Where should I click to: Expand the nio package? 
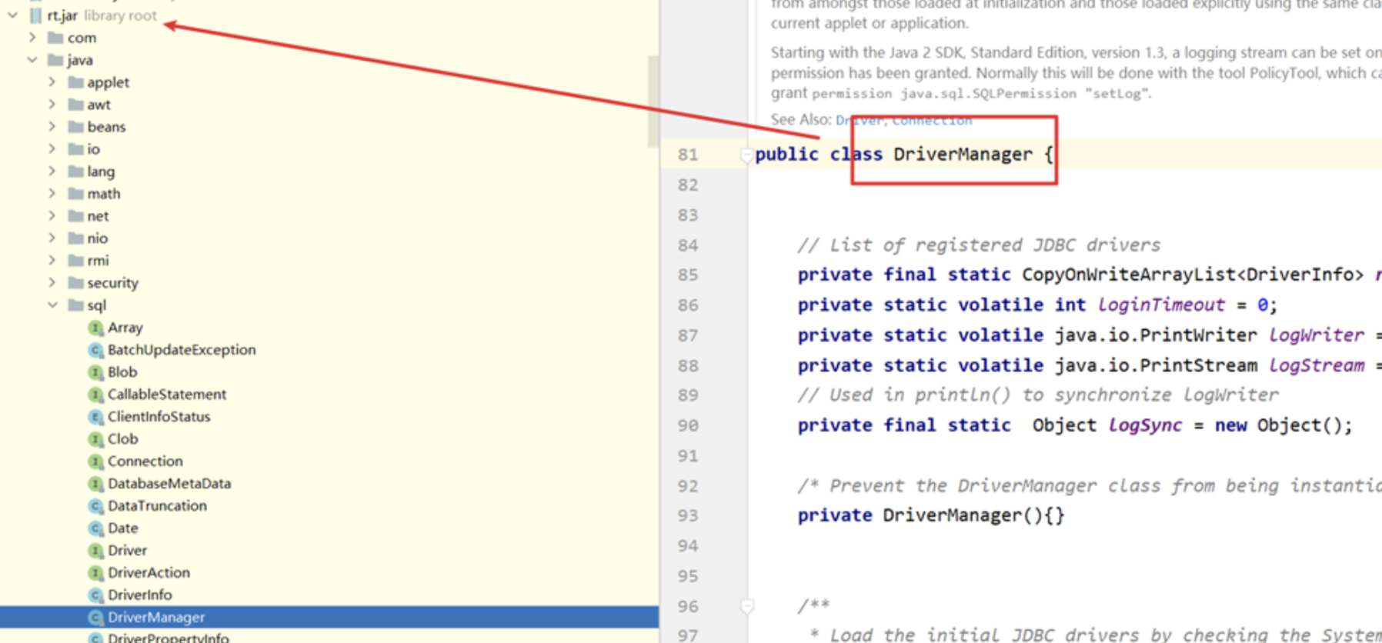coord(52,238)
